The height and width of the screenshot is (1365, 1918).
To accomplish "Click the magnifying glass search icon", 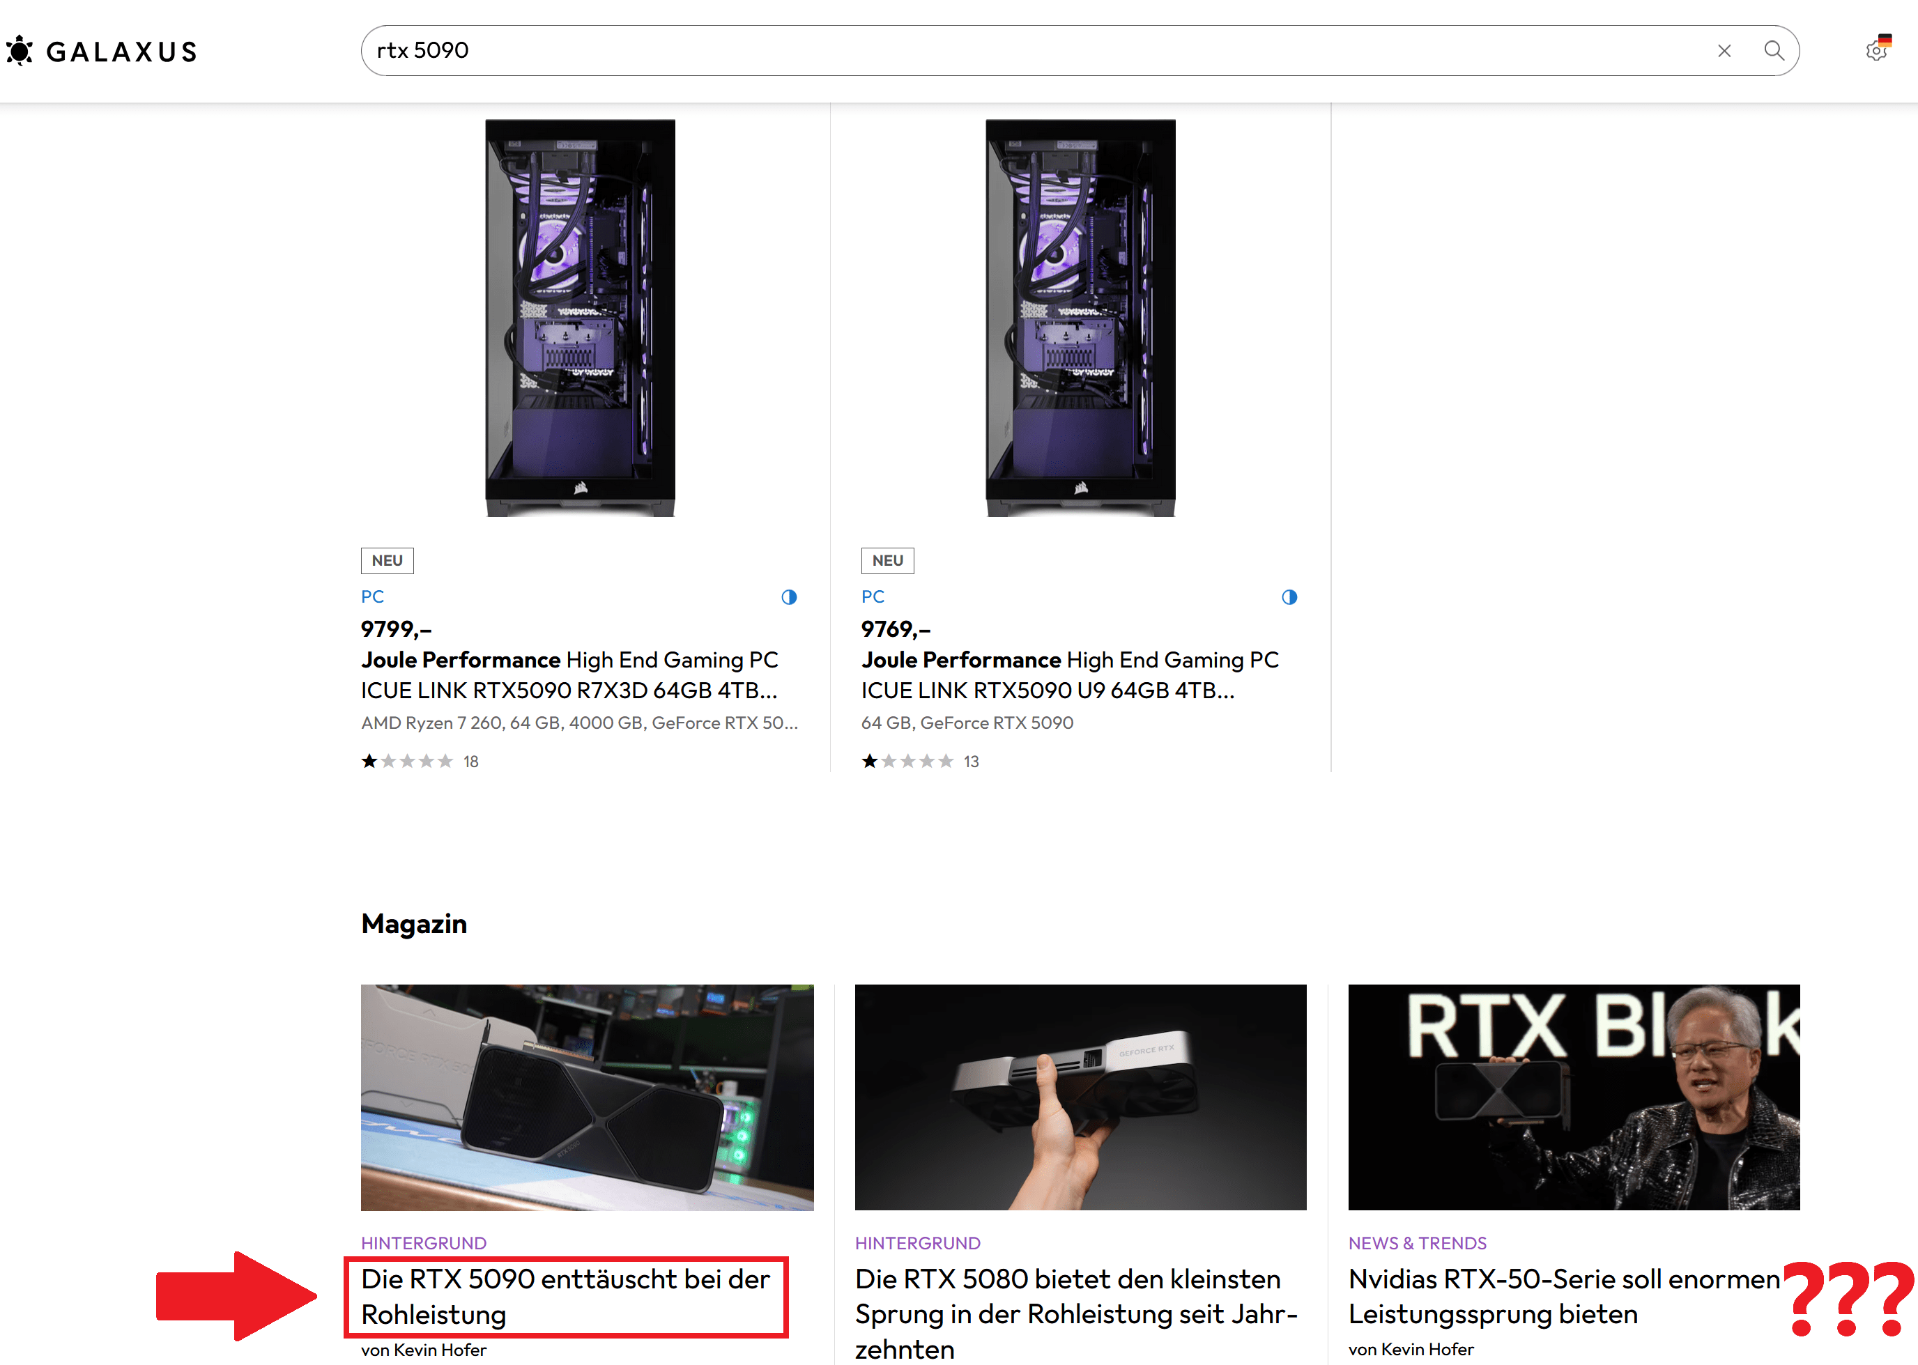I will (1774, 52).
